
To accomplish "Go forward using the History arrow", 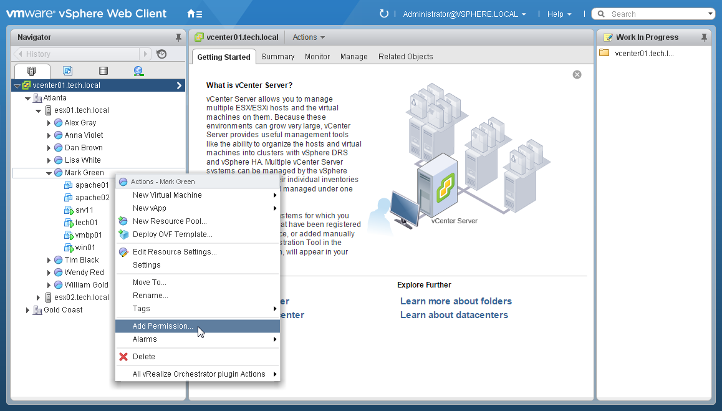I will 145,54.
